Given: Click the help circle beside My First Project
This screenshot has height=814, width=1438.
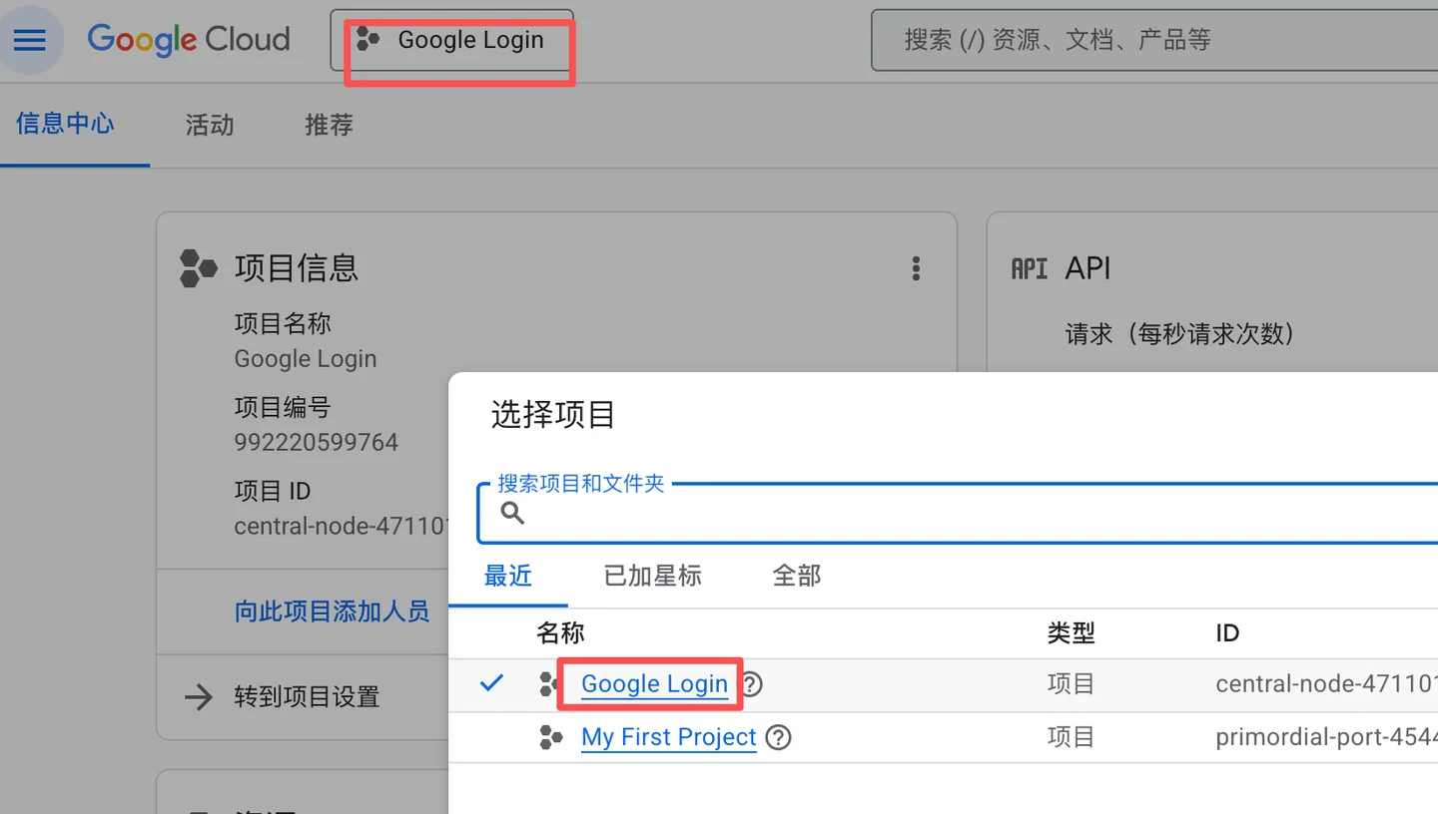Looking at the screenshot, I should 778,737.
